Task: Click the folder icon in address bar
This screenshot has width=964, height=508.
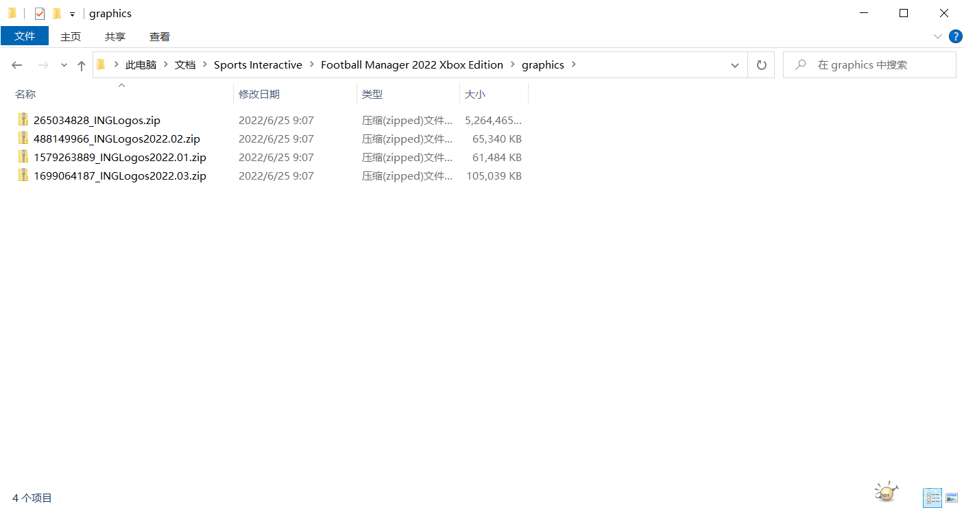Action: [x=101, y=64]
